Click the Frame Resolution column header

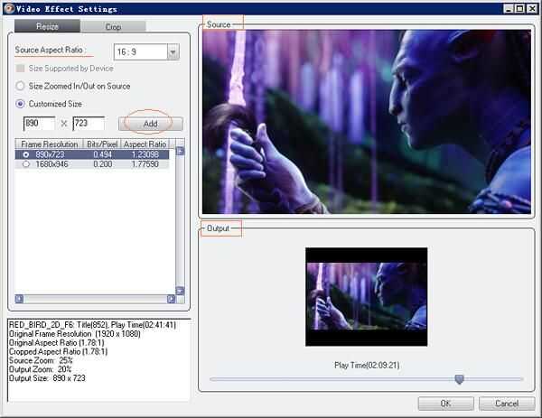pyautogui.click(x=49, y=144)
